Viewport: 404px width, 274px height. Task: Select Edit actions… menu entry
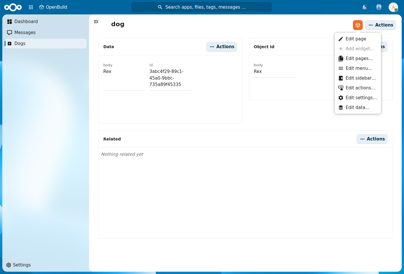click(x=358, y=88)
